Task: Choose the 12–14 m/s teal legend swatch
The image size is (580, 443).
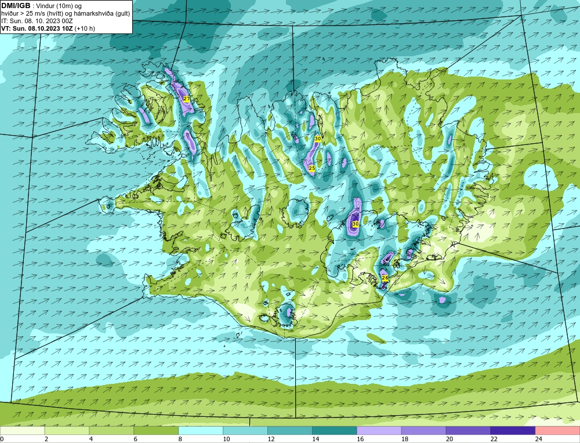Action: click(290, 430)
